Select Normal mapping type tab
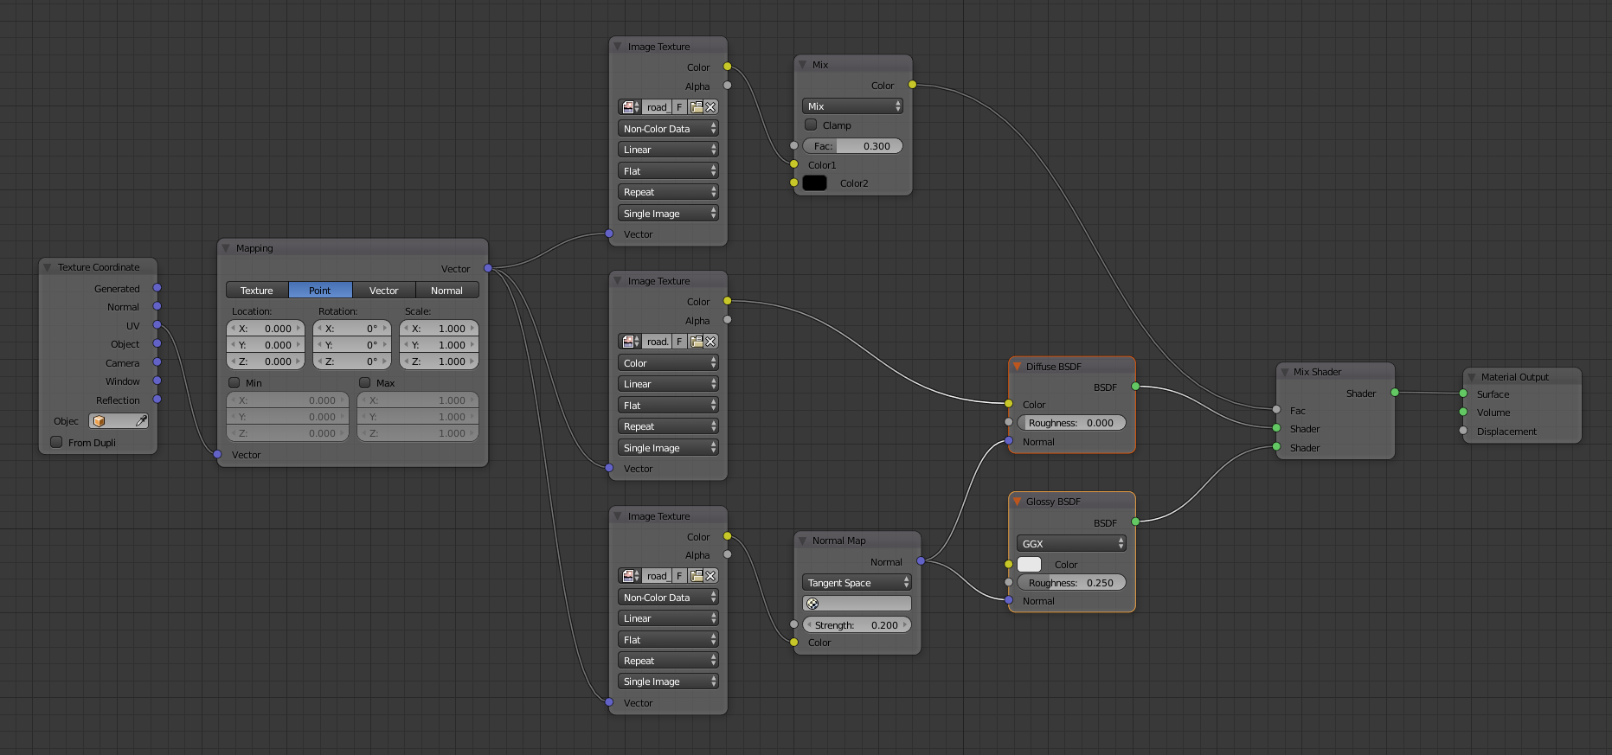Screen dimensions: 1612x755 [447, 291]
